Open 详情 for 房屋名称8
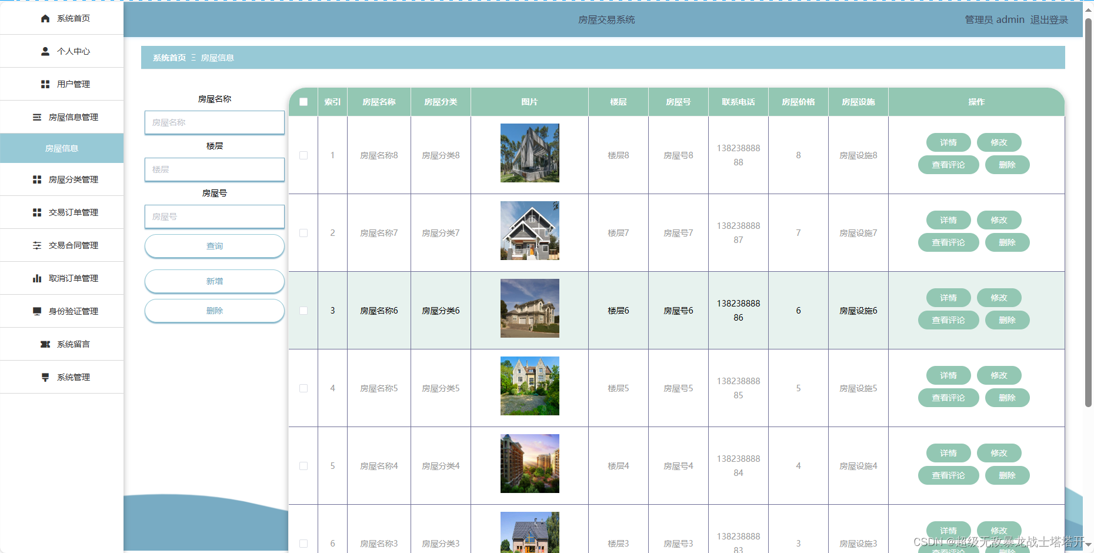The image size is (1094, 553). (x=948, y=142)
